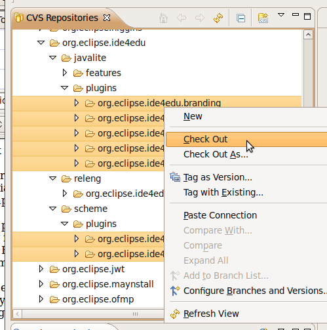Click the Forward arrow toolbar icon
Screen dimensions: 327x330
coord(200,18)
